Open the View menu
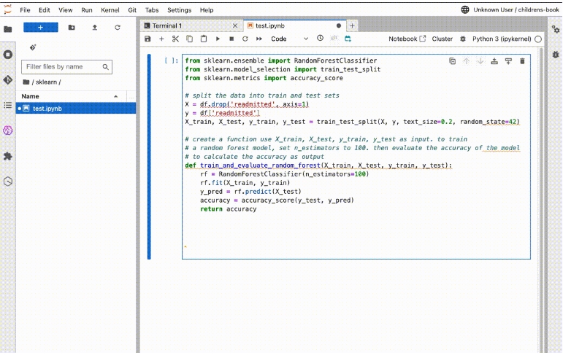This screenshot has width=563, height=355. 65,10
